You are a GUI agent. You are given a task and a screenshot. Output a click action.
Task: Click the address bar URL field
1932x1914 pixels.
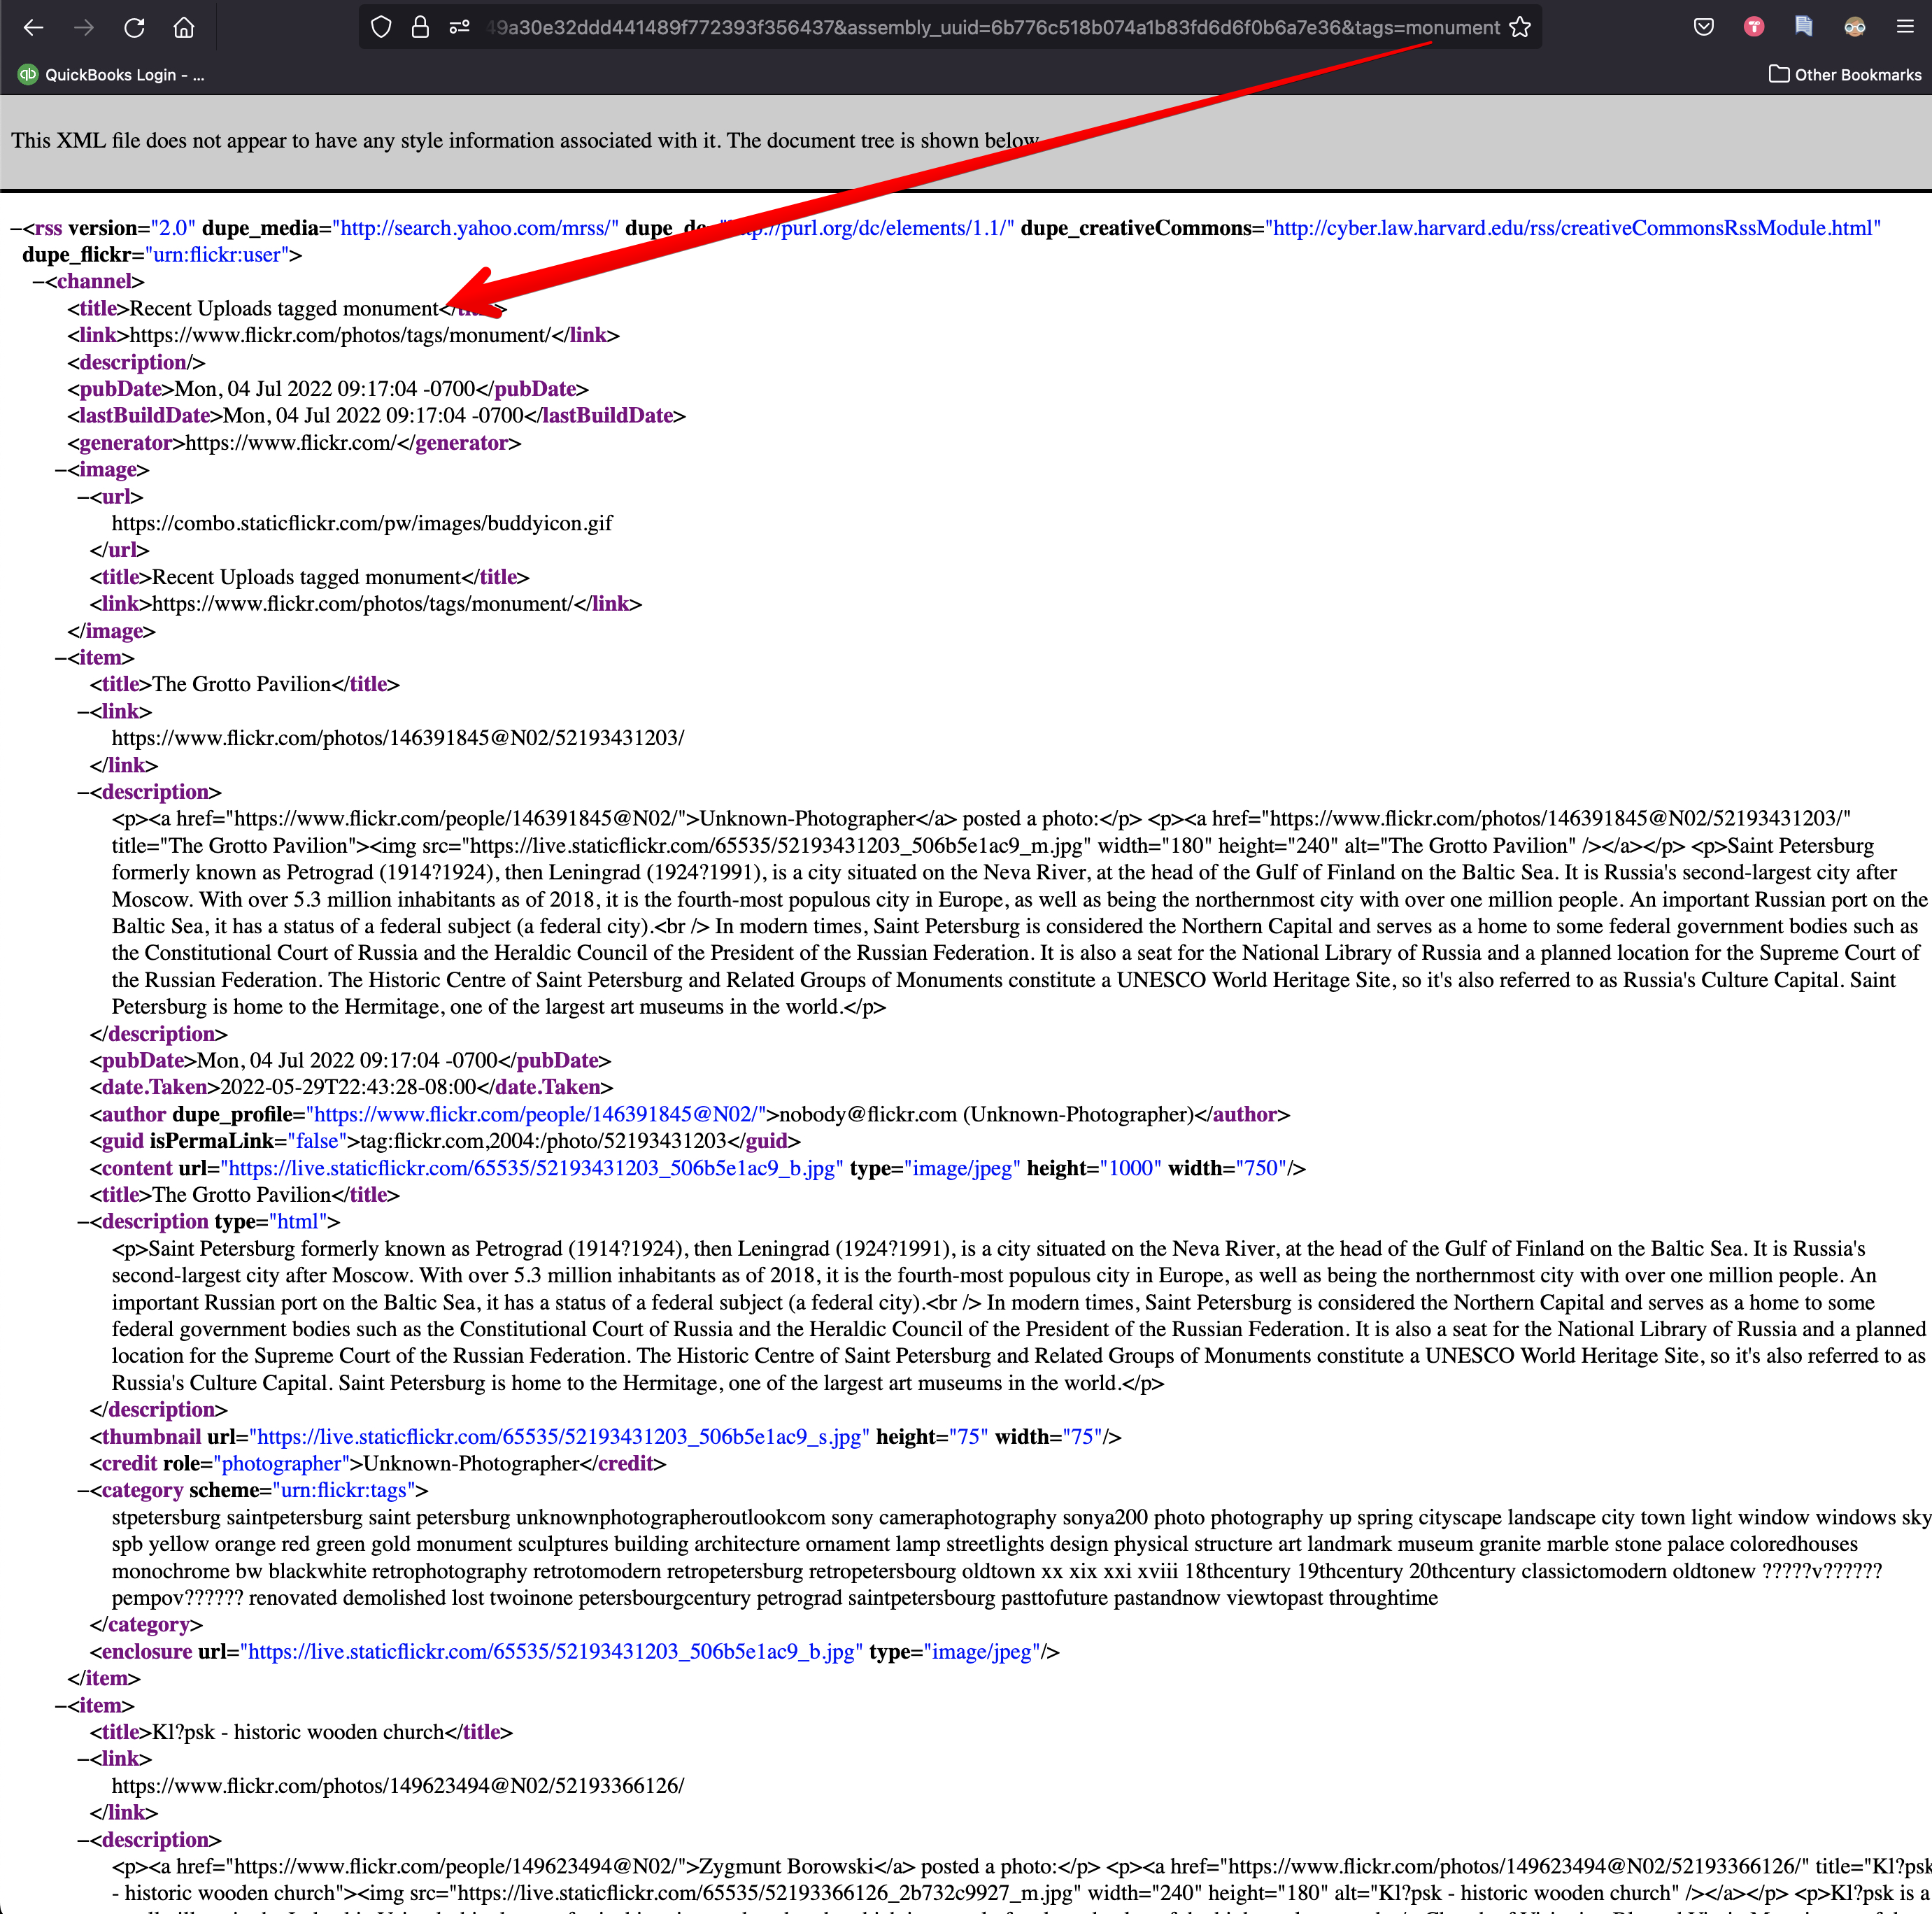point(990,28)
